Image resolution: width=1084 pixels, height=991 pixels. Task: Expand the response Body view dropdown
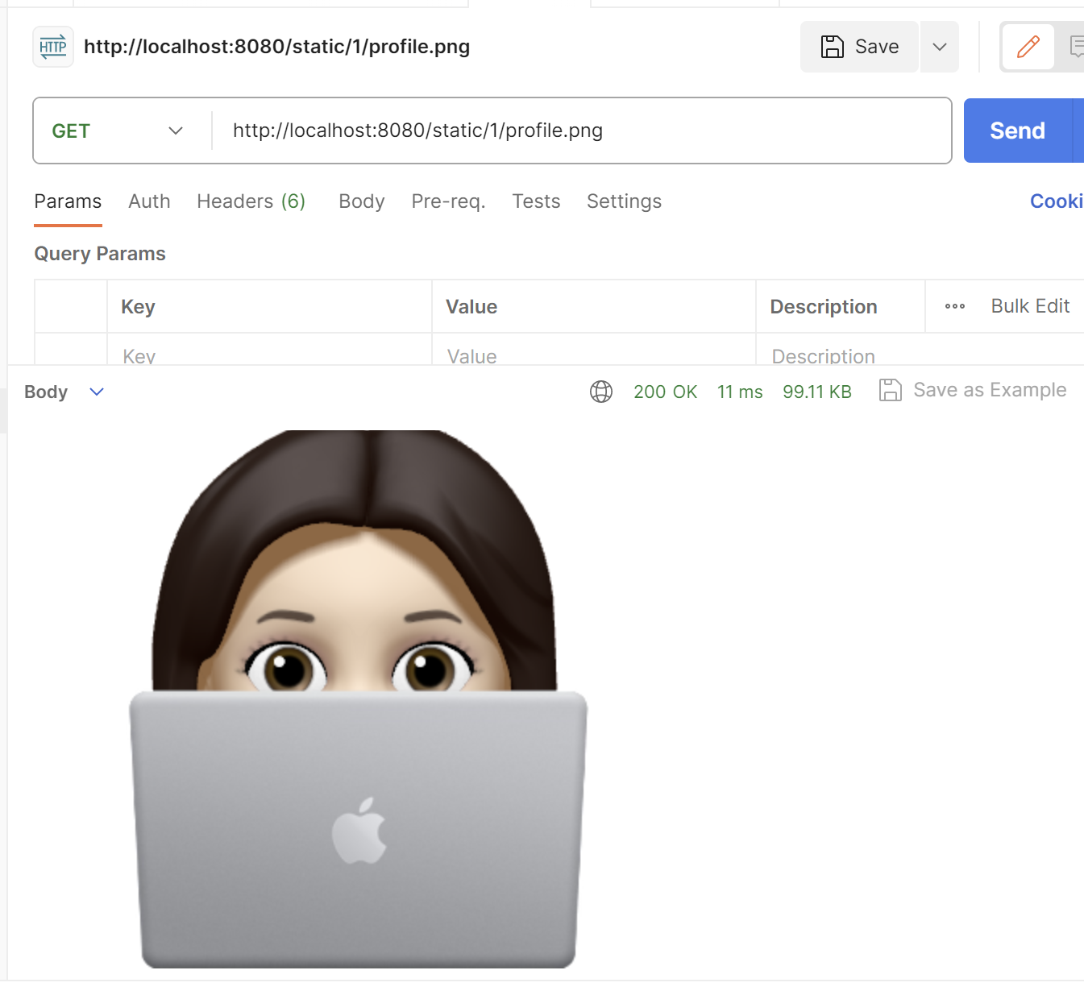pyautogui.click(x=97, y=392)
